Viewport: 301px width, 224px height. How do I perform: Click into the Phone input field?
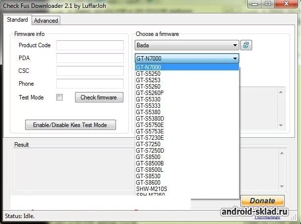pos(90,84)
